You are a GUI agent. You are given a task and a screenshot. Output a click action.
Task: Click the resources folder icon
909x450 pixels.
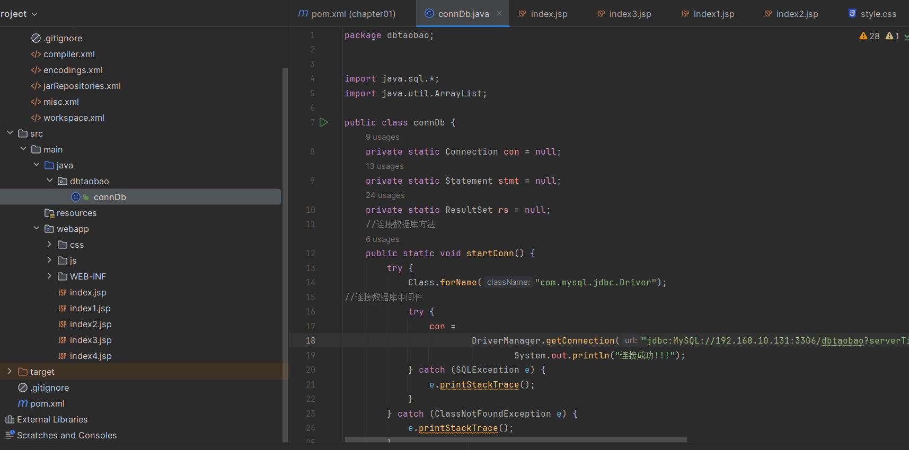tap(49, 213)
